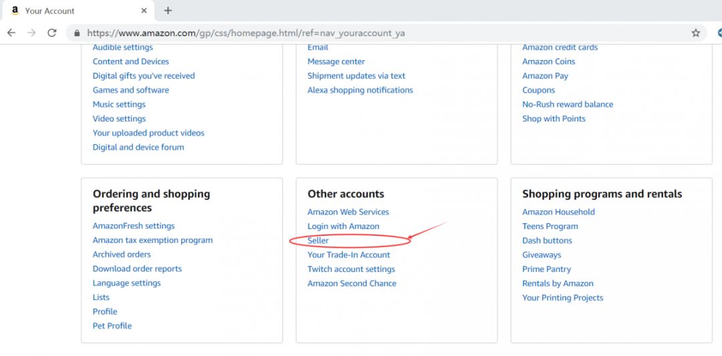722x356 pixels.
Task: View Archived orders
Action: pos(122,254)
